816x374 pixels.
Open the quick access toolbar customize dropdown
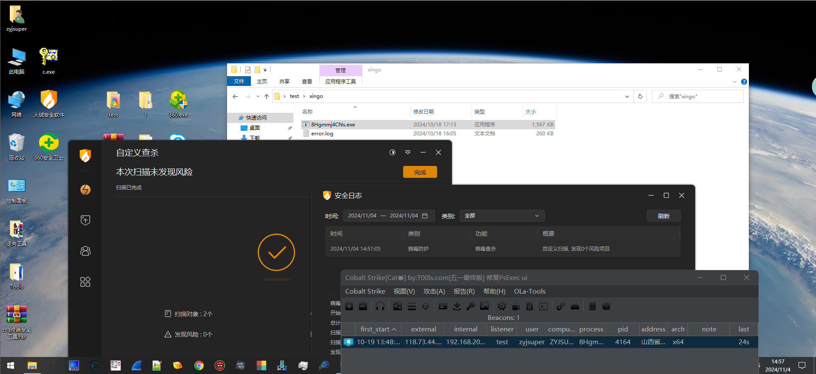(265, 70)
